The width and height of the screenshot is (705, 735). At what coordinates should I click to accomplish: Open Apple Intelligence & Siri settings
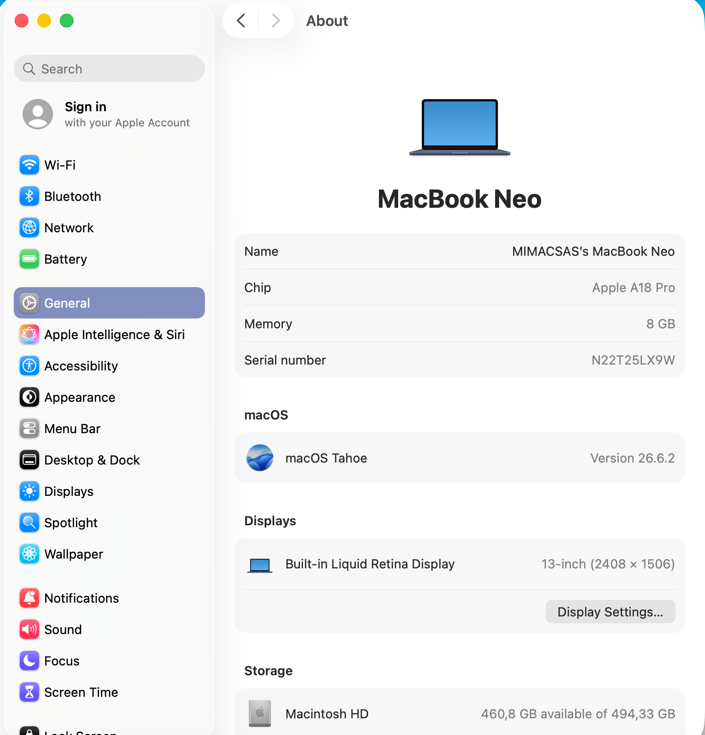[109, 335]
